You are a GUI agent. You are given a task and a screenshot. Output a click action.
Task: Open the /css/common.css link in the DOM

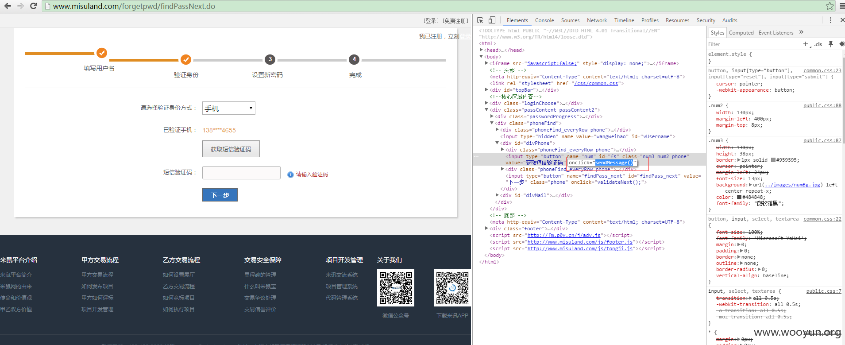(x=596, y=83)
